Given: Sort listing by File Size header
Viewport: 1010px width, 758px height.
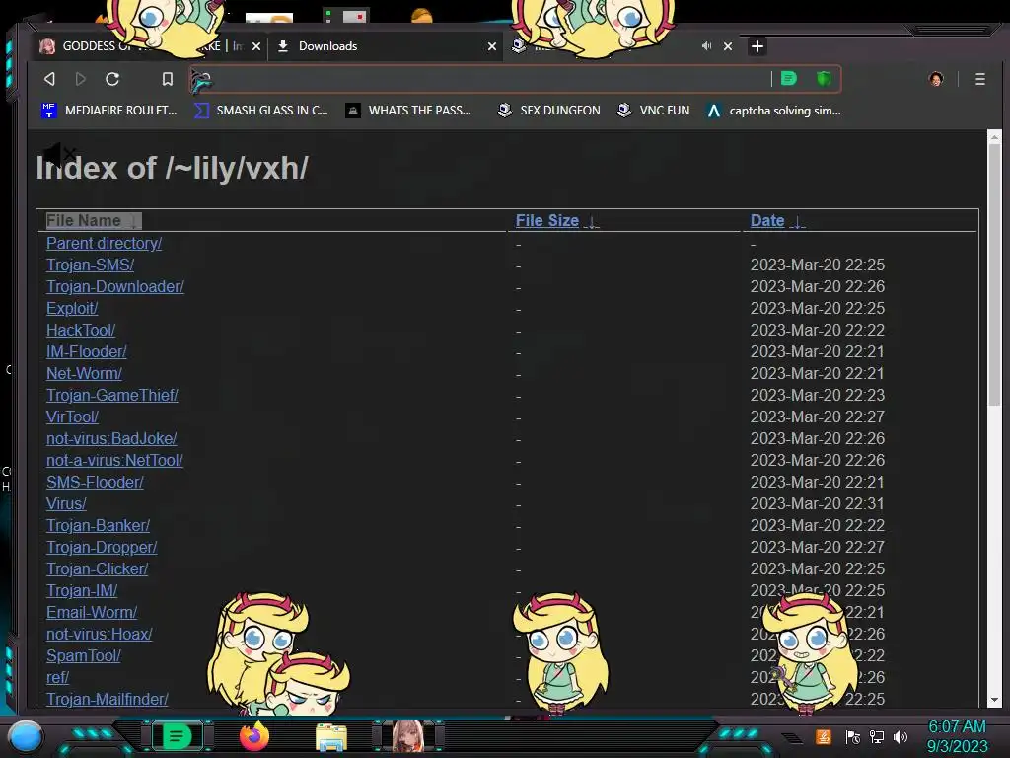Looking at the screenshot, I should tap(556, 220).
